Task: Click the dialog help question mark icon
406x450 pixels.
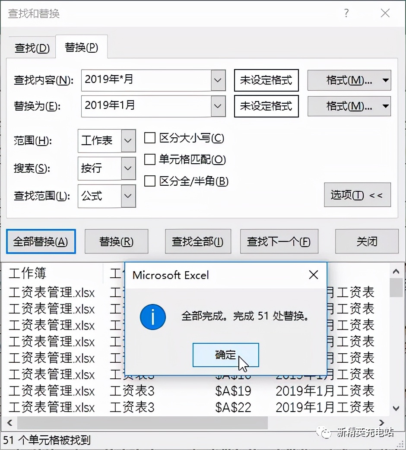Action: point(346,13)
